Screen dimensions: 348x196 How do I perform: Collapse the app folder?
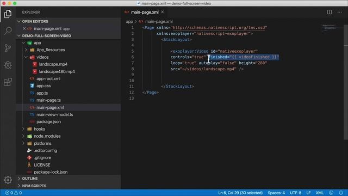tap(23, 42)
